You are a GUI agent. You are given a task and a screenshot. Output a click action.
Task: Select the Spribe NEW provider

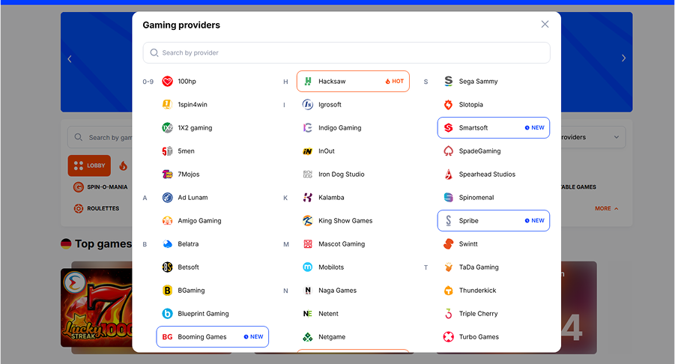pyautogui.click(x=494, y=221)
